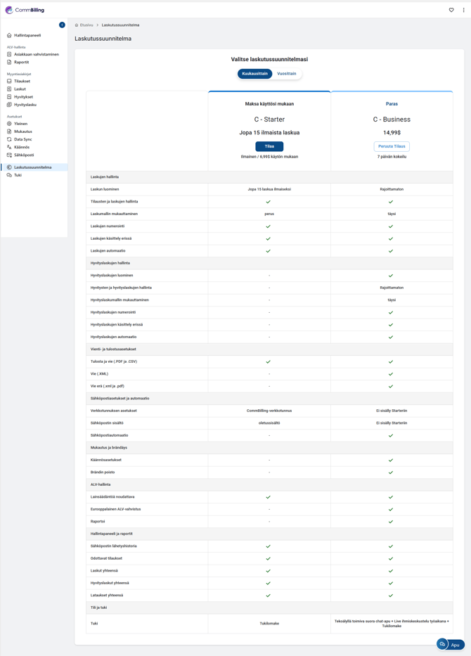Viewport: 471px width, 656px height.
Task: Switch to Vuosittain billing period
Action: click(287, 74)
